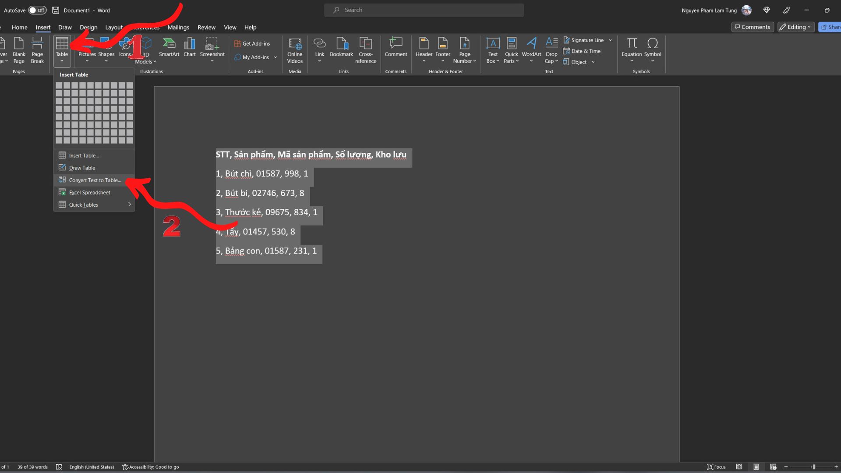Choose Insert Table... menu item
This screenshot has height=473, width=841.
94,155
